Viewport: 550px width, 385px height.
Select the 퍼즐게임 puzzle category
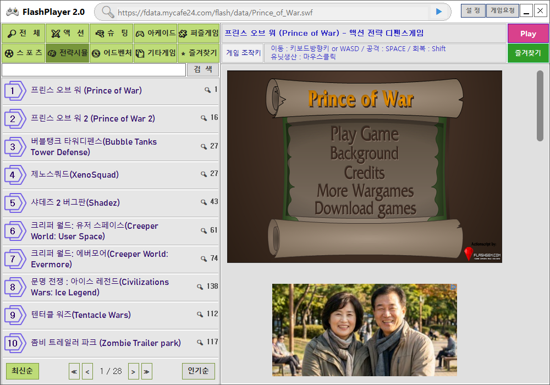[199, 34]
